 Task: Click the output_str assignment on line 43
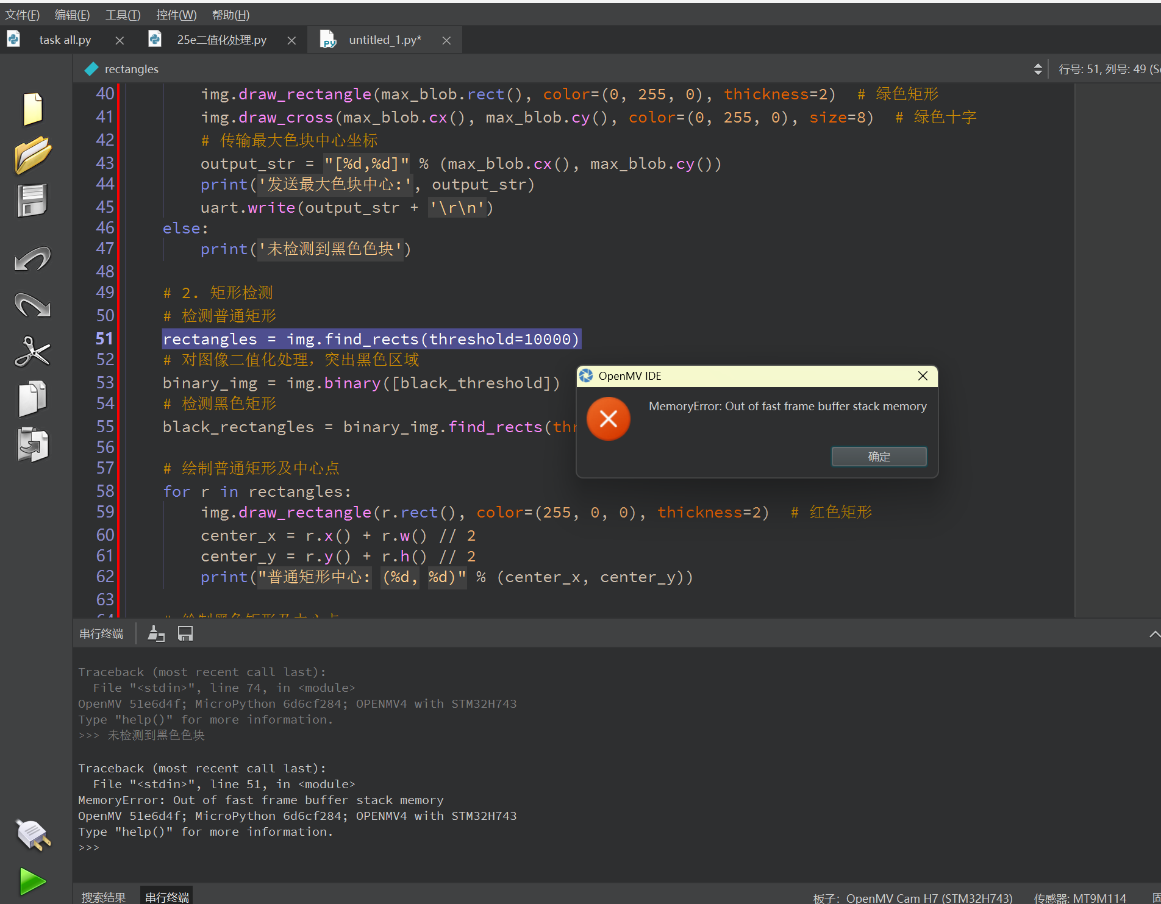click(461, 164)
